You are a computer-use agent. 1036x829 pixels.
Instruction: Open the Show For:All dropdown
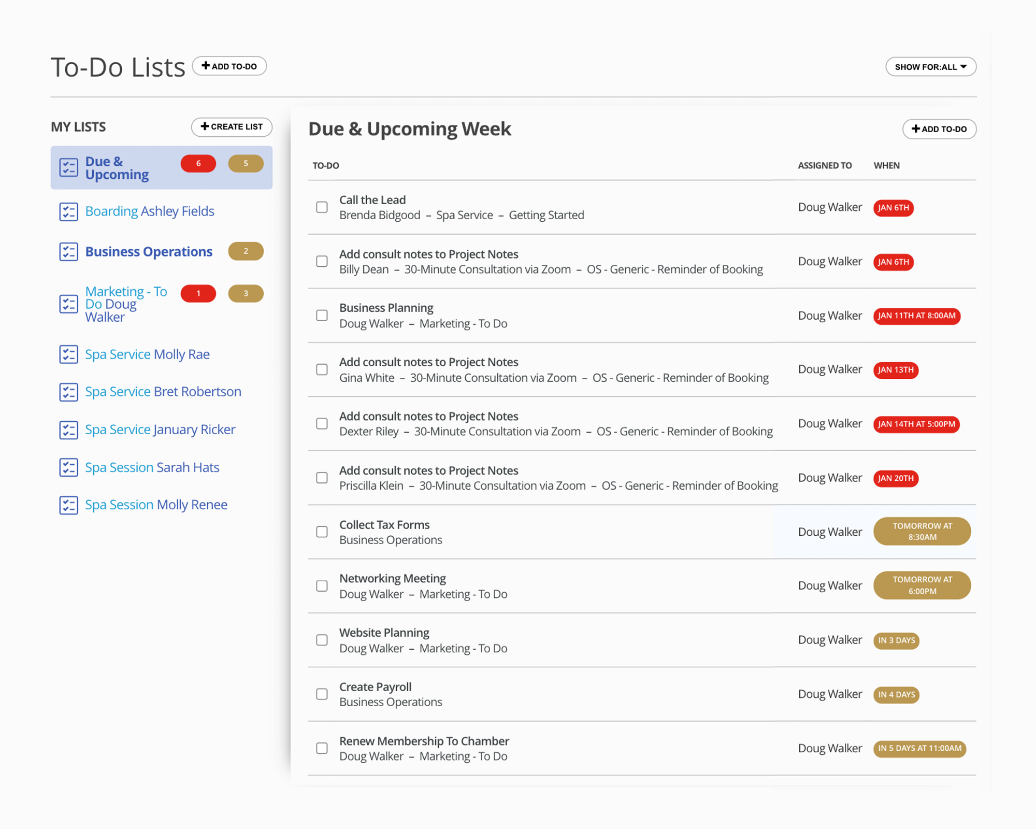(930, 66)
